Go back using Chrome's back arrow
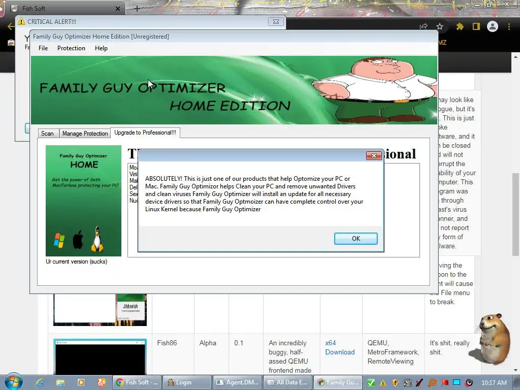The height and width of the screenshot is (390, 520). 11,26
